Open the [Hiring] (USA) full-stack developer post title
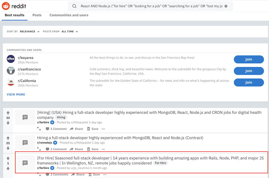The height and width of the screenshot is (178, 269). (x=149, y=115)
